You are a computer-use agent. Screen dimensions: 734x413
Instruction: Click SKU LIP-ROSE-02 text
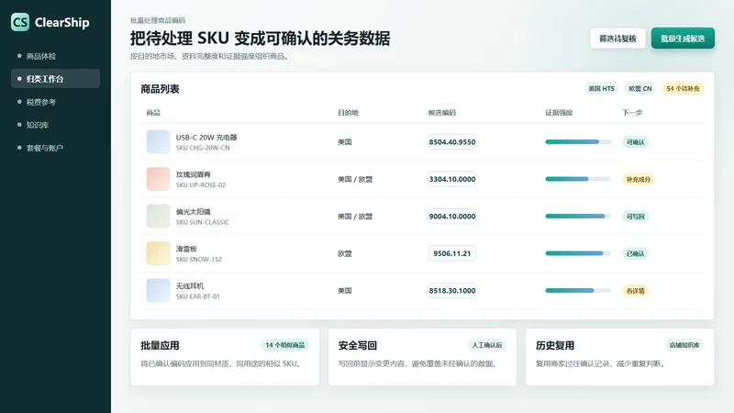(201, 185)
